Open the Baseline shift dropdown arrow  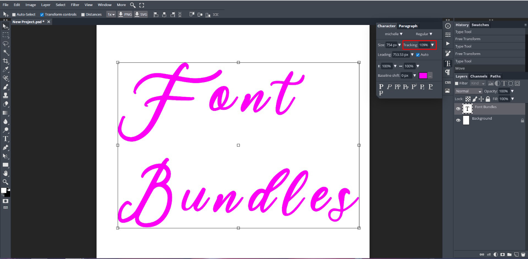click(415, 76)
